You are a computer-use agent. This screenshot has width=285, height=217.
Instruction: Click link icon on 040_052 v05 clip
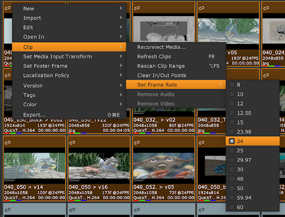click(137, 142)
